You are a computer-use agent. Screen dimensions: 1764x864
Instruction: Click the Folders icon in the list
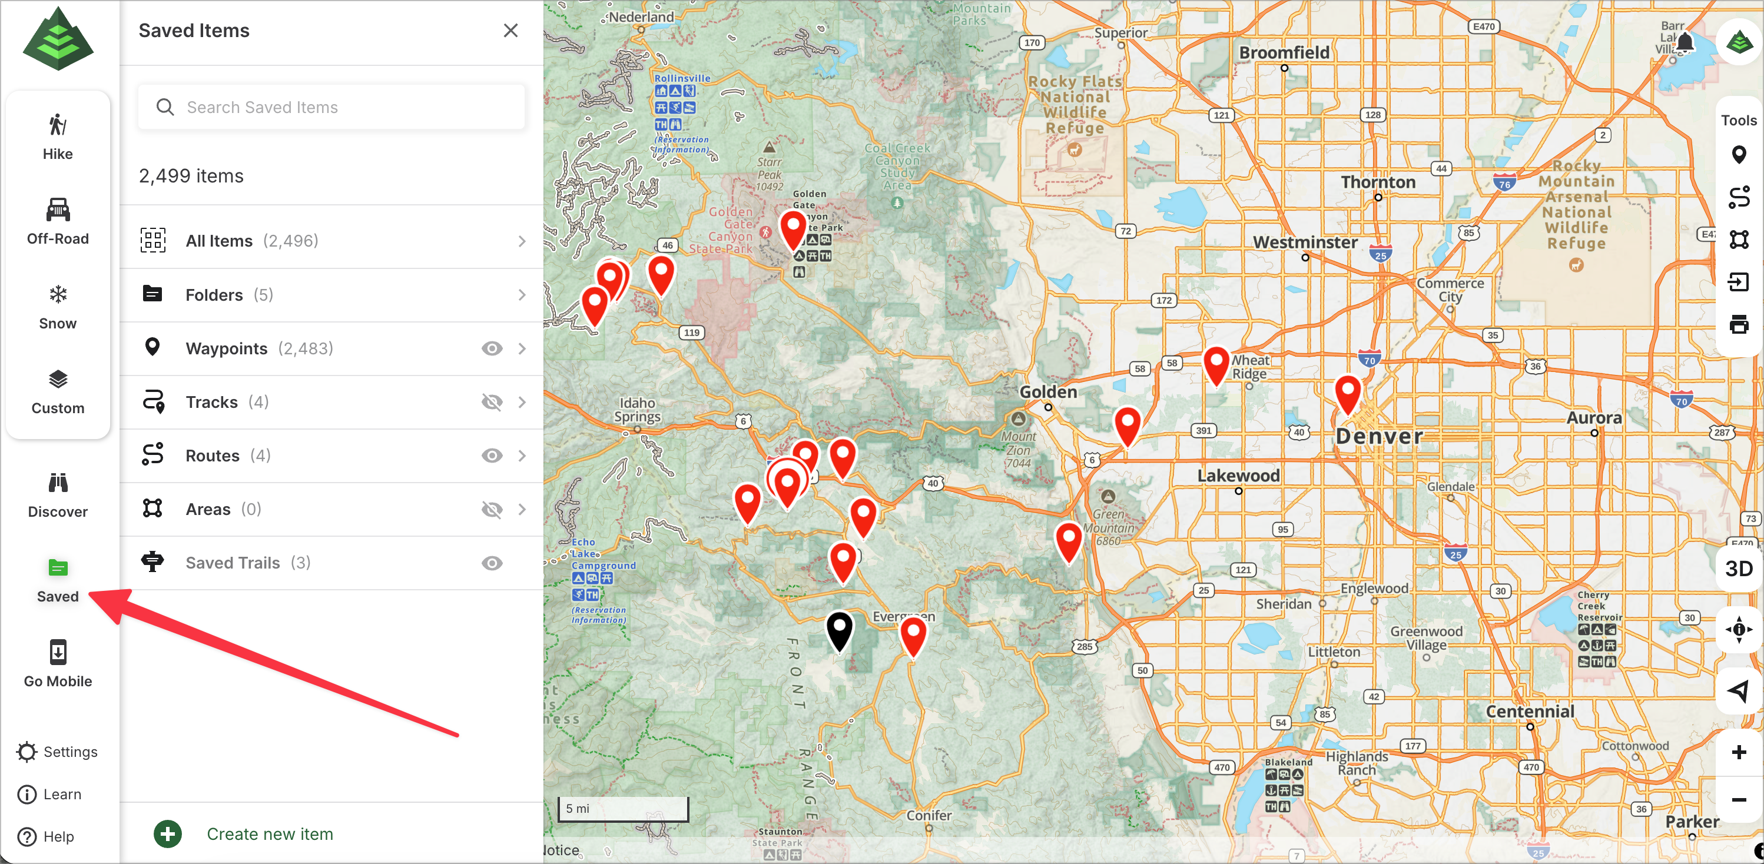(152, 294)
